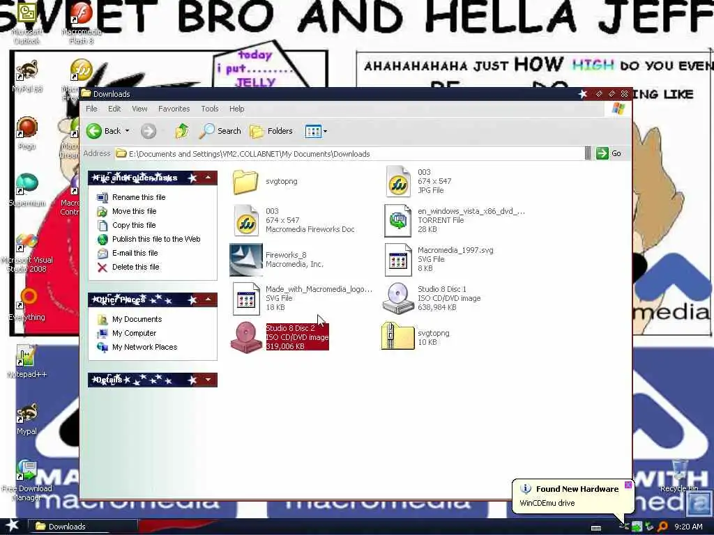Collapse the Other Places panel

point(208,300)
